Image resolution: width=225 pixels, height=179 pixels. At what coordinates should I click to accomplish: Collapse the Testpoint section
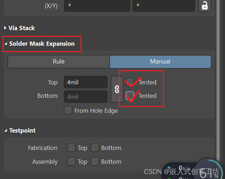tap(6, 131)
